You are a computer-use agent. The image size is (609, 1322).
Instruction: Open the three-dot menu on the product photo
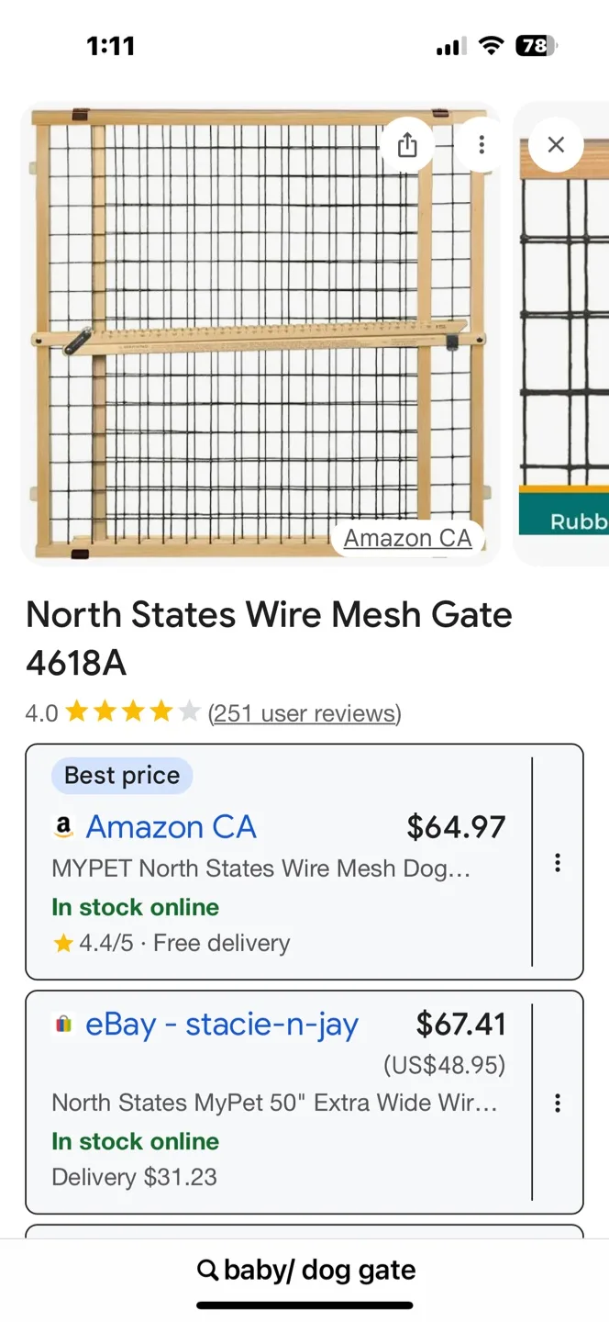coord(481,144)
